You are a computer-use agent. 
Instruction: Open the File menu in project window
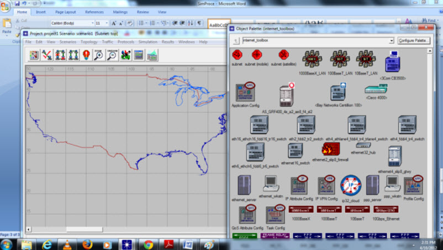(x=29, y=42)
